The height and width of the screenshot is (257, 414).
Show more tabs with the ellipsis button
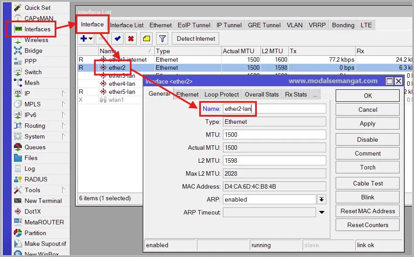pyautogui.click(x=315, y=94)
